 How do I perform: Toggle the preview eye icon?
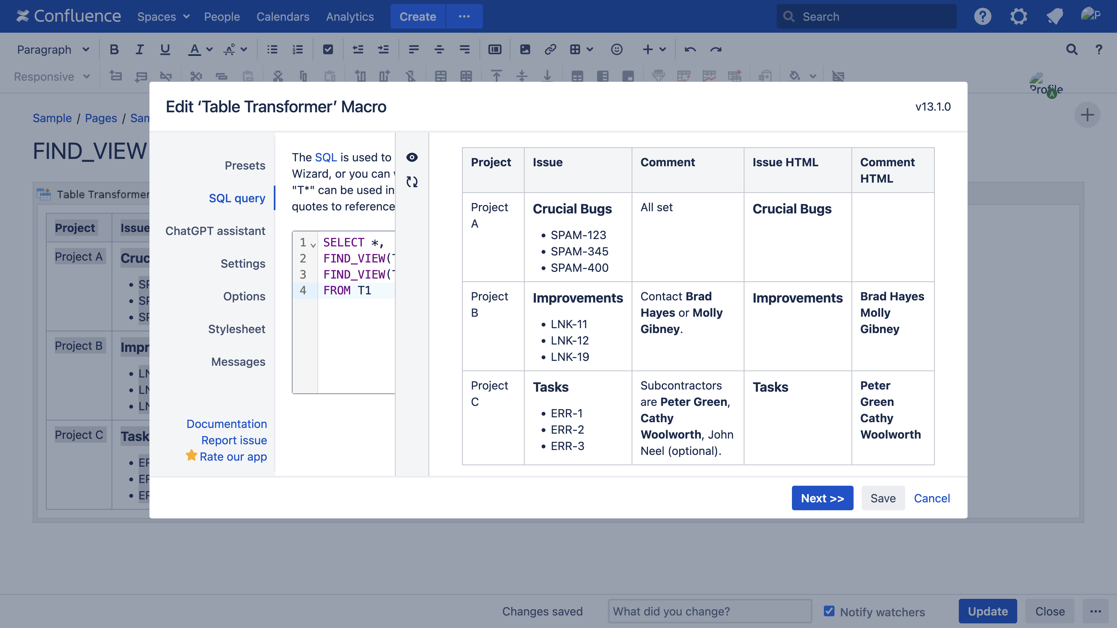[412, 157]
